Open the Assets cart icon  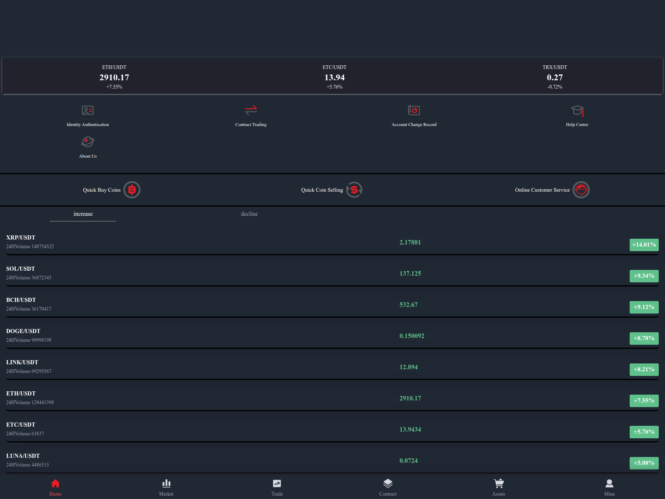pos(499,484)
